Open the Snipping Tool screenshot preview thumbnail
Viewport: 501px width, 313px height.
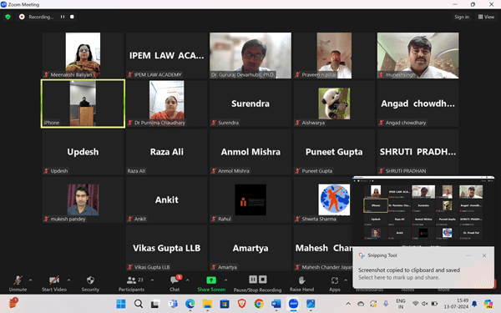coord(423,211)
